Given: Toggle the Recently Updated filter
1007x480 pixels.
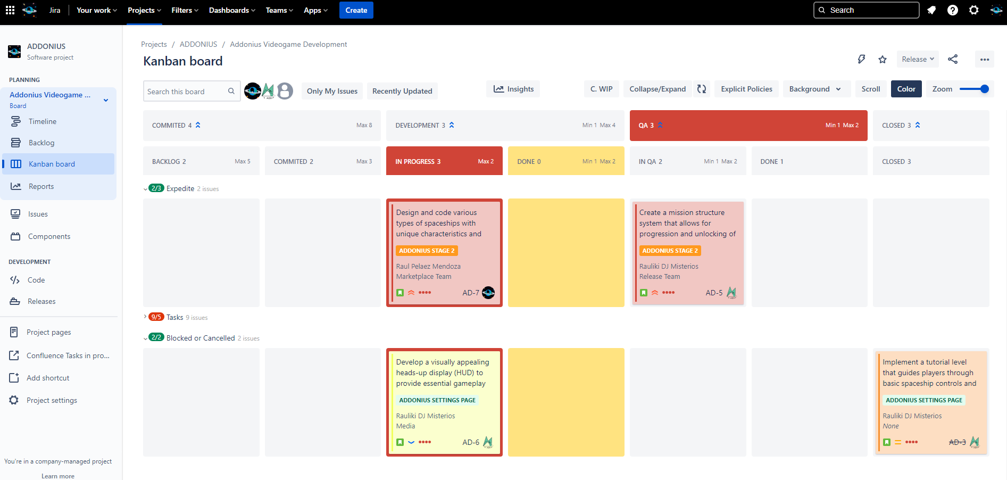Looking at the screenshot, I should pos(402,91).
